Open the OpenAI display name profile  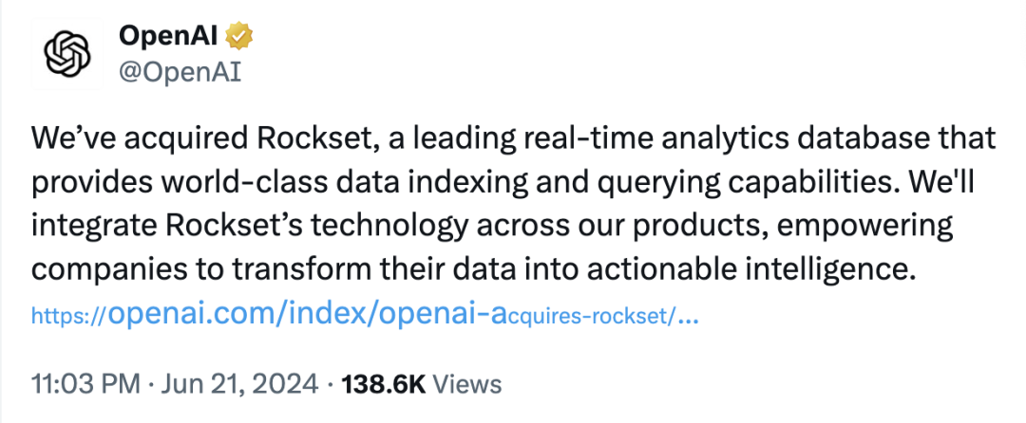click(172, 37)
